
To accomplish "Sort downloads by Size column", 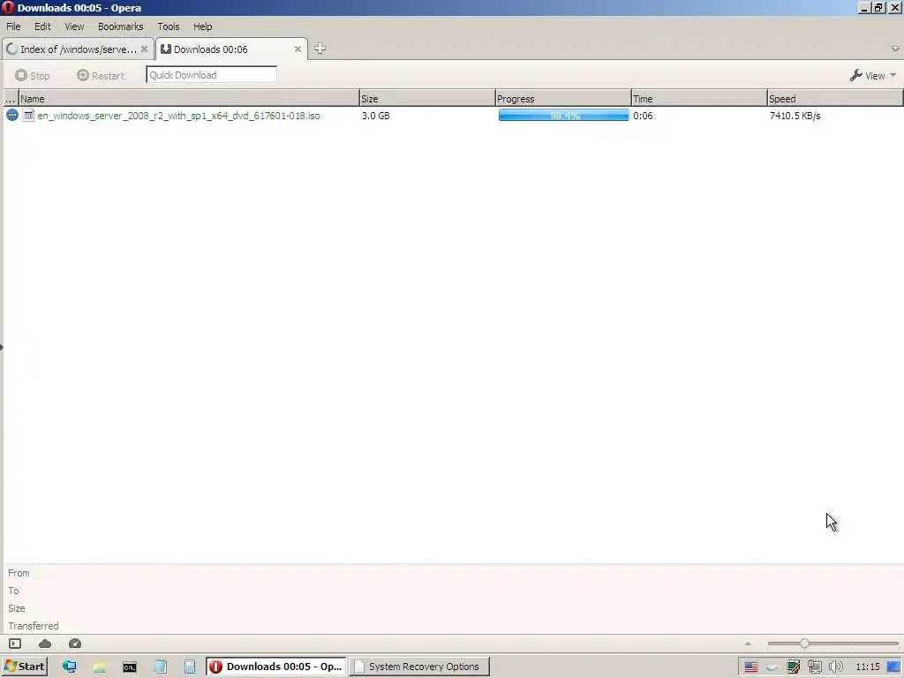I will [x=427, y=99].
